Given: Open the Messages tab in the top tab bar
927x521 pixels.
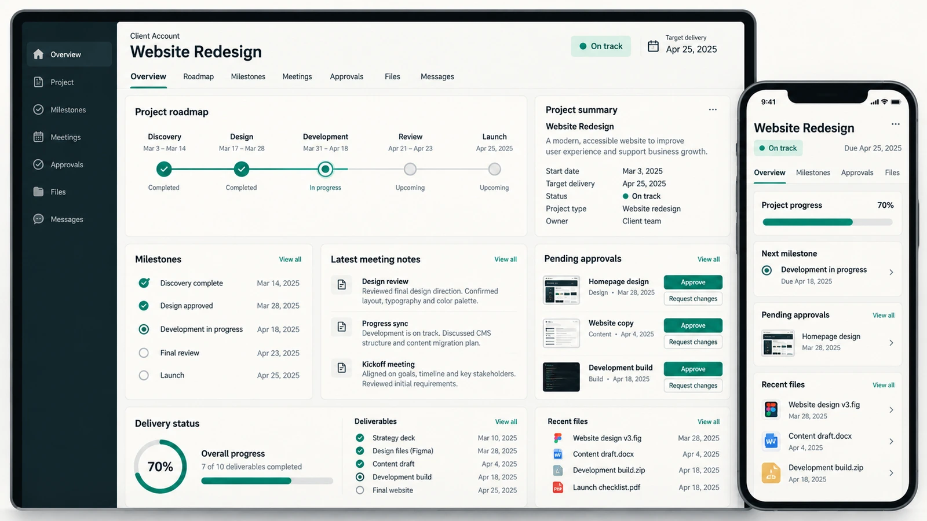Looking at the screenshot, I should click(437, 76).
